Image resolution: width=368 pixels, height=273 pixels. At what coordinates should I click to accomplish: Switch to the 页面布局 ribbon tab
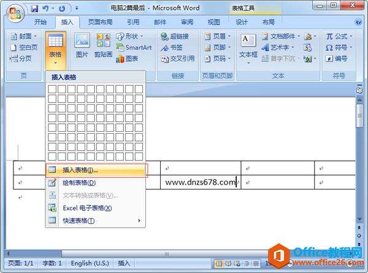tap(100, 22)
